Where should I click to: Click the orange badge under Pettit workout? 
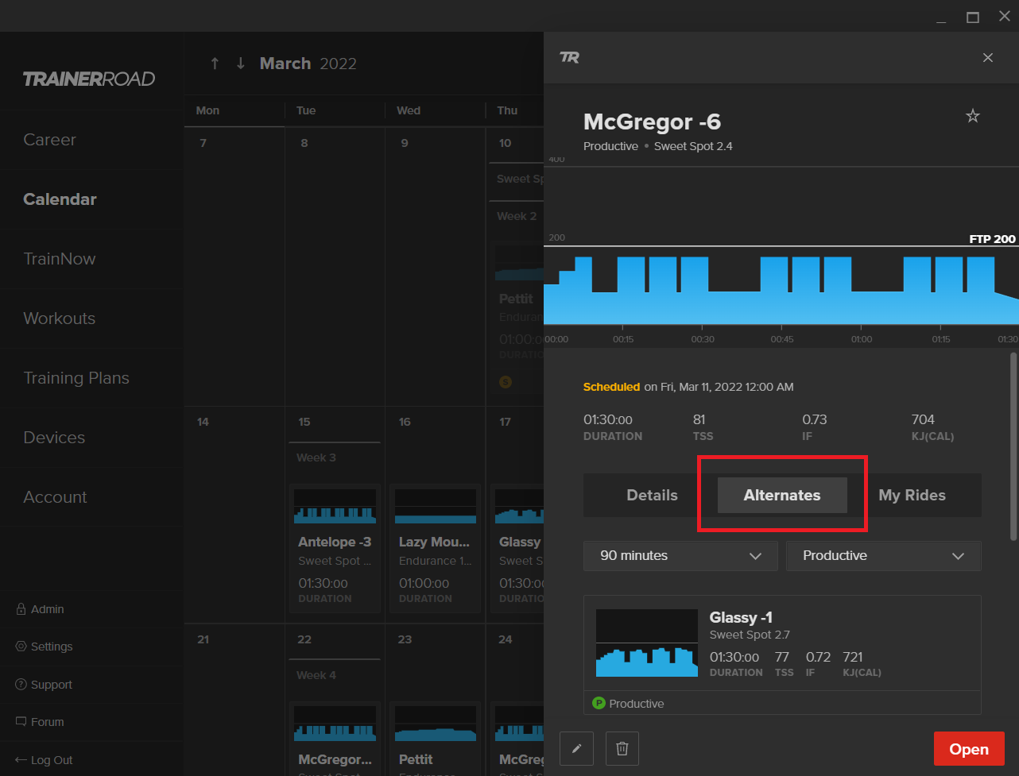[x=505, y=382]
